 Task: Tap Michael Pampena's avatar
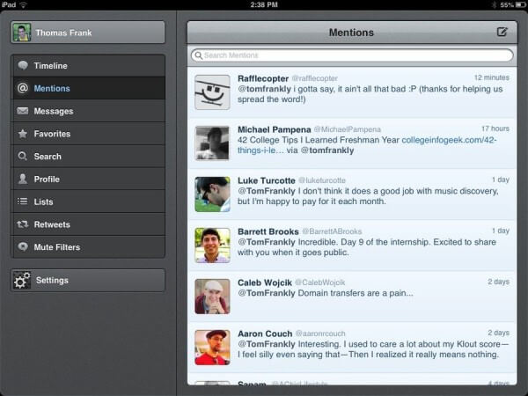coord(212,143)
